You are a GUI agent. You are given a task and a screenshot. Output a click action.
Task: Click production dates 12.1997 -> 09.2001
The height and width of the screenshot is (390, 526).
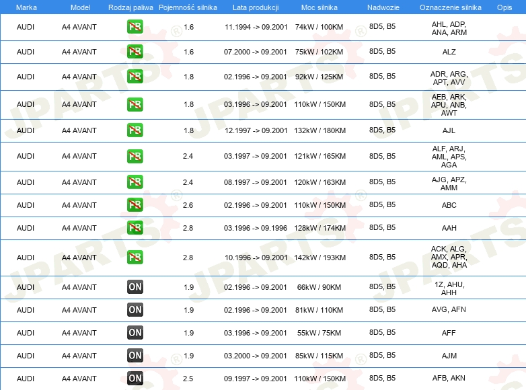coord(256,130)
